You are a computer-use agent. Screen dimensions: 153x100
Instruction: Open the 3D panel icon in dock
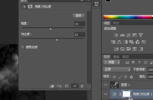pos(96,4)
